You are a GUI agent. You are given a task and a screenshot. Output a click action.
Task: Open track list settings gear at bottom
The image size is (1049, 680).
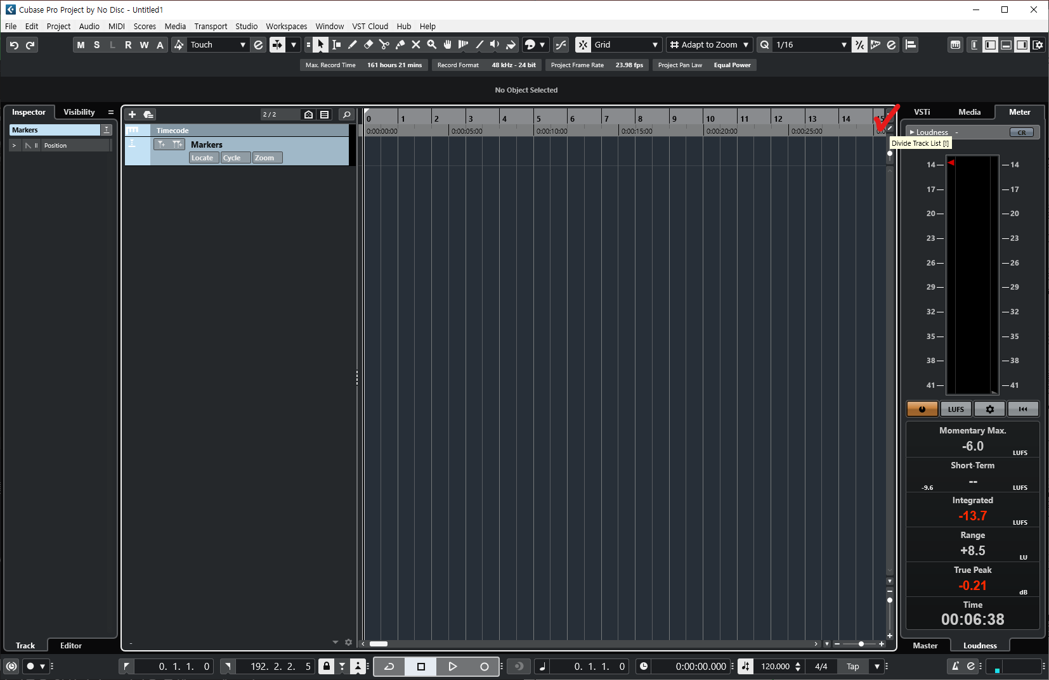(x=348, y=643)
